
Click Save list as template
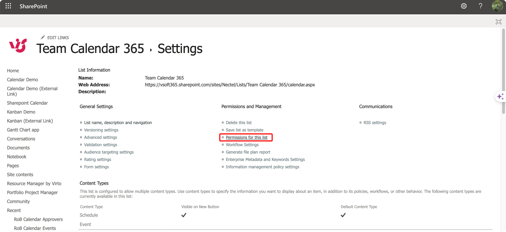(x=245, y=130)
